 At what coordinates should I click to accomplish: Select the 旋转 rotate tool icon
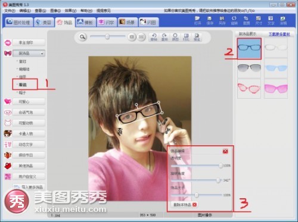point(234,18)
